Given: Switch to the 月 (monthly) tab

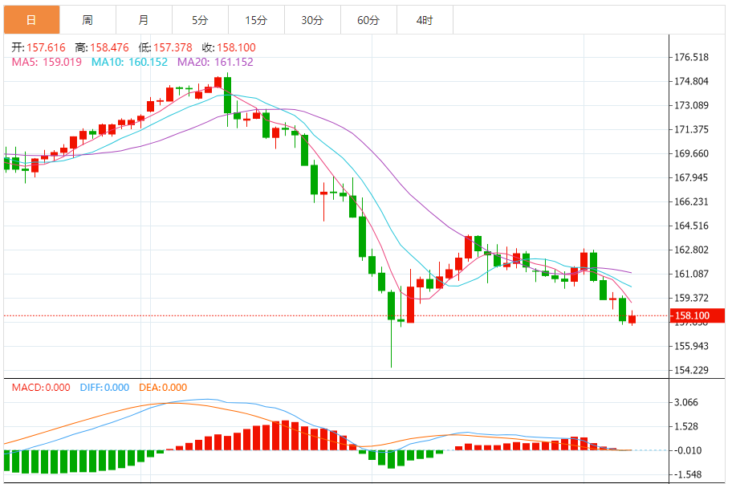Looking at the screenshot, I should click(x=144, y=20).
